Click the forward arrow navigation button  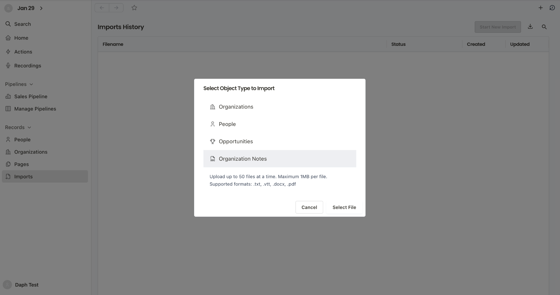coord(116,8)
